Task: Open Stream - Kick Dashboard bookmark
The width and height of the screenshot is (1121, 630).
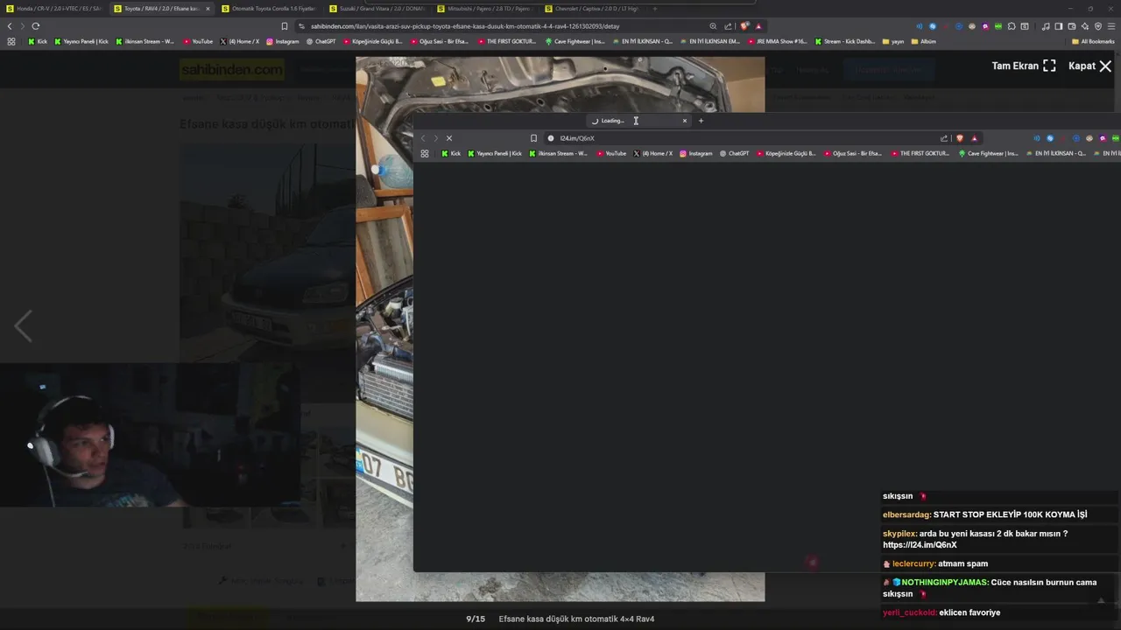Action: 844,41
